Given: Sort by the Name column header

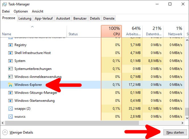Looking at the screenshot, I should (x=34, y=31).
